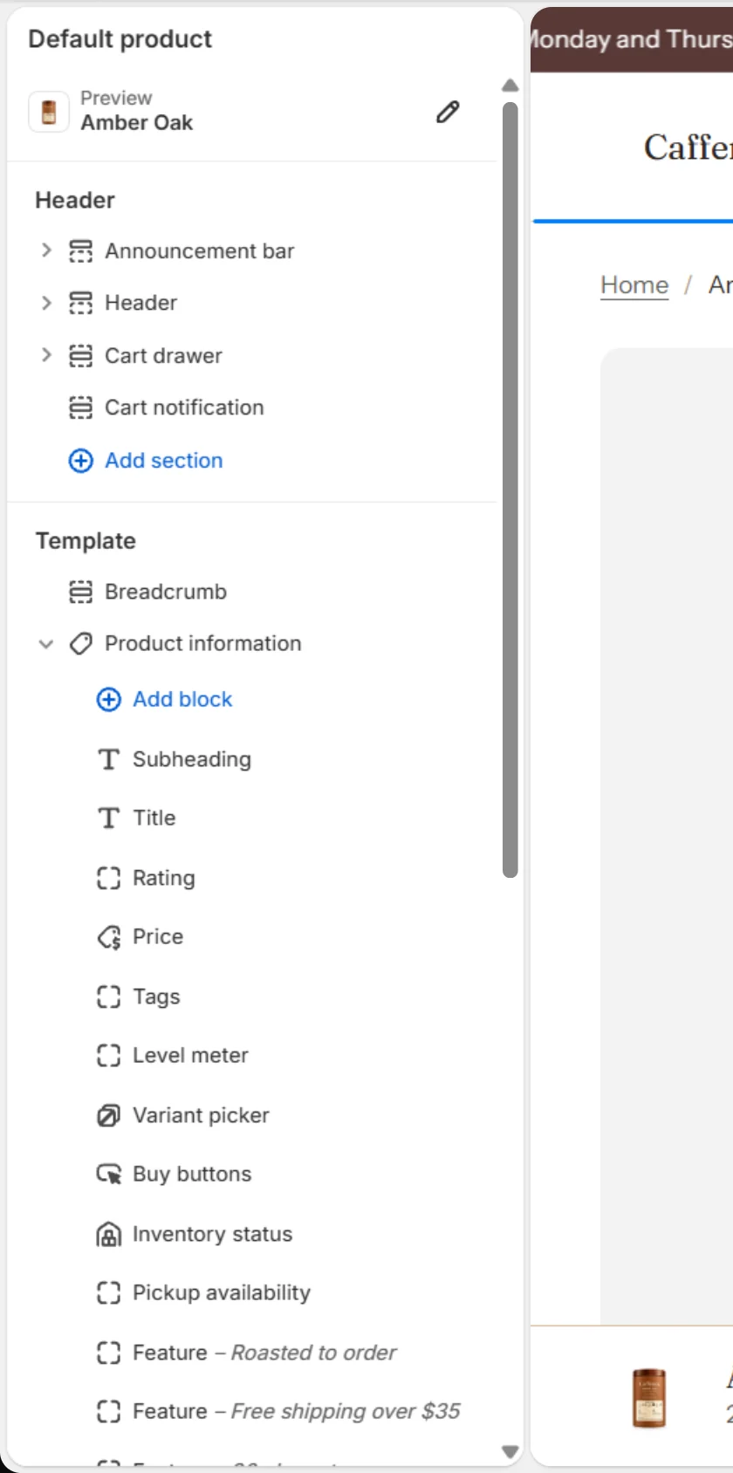The image size is (733, 1473).
Task: Click the Title text block icon
Action: pyautogui.click(x=108, y=818)
